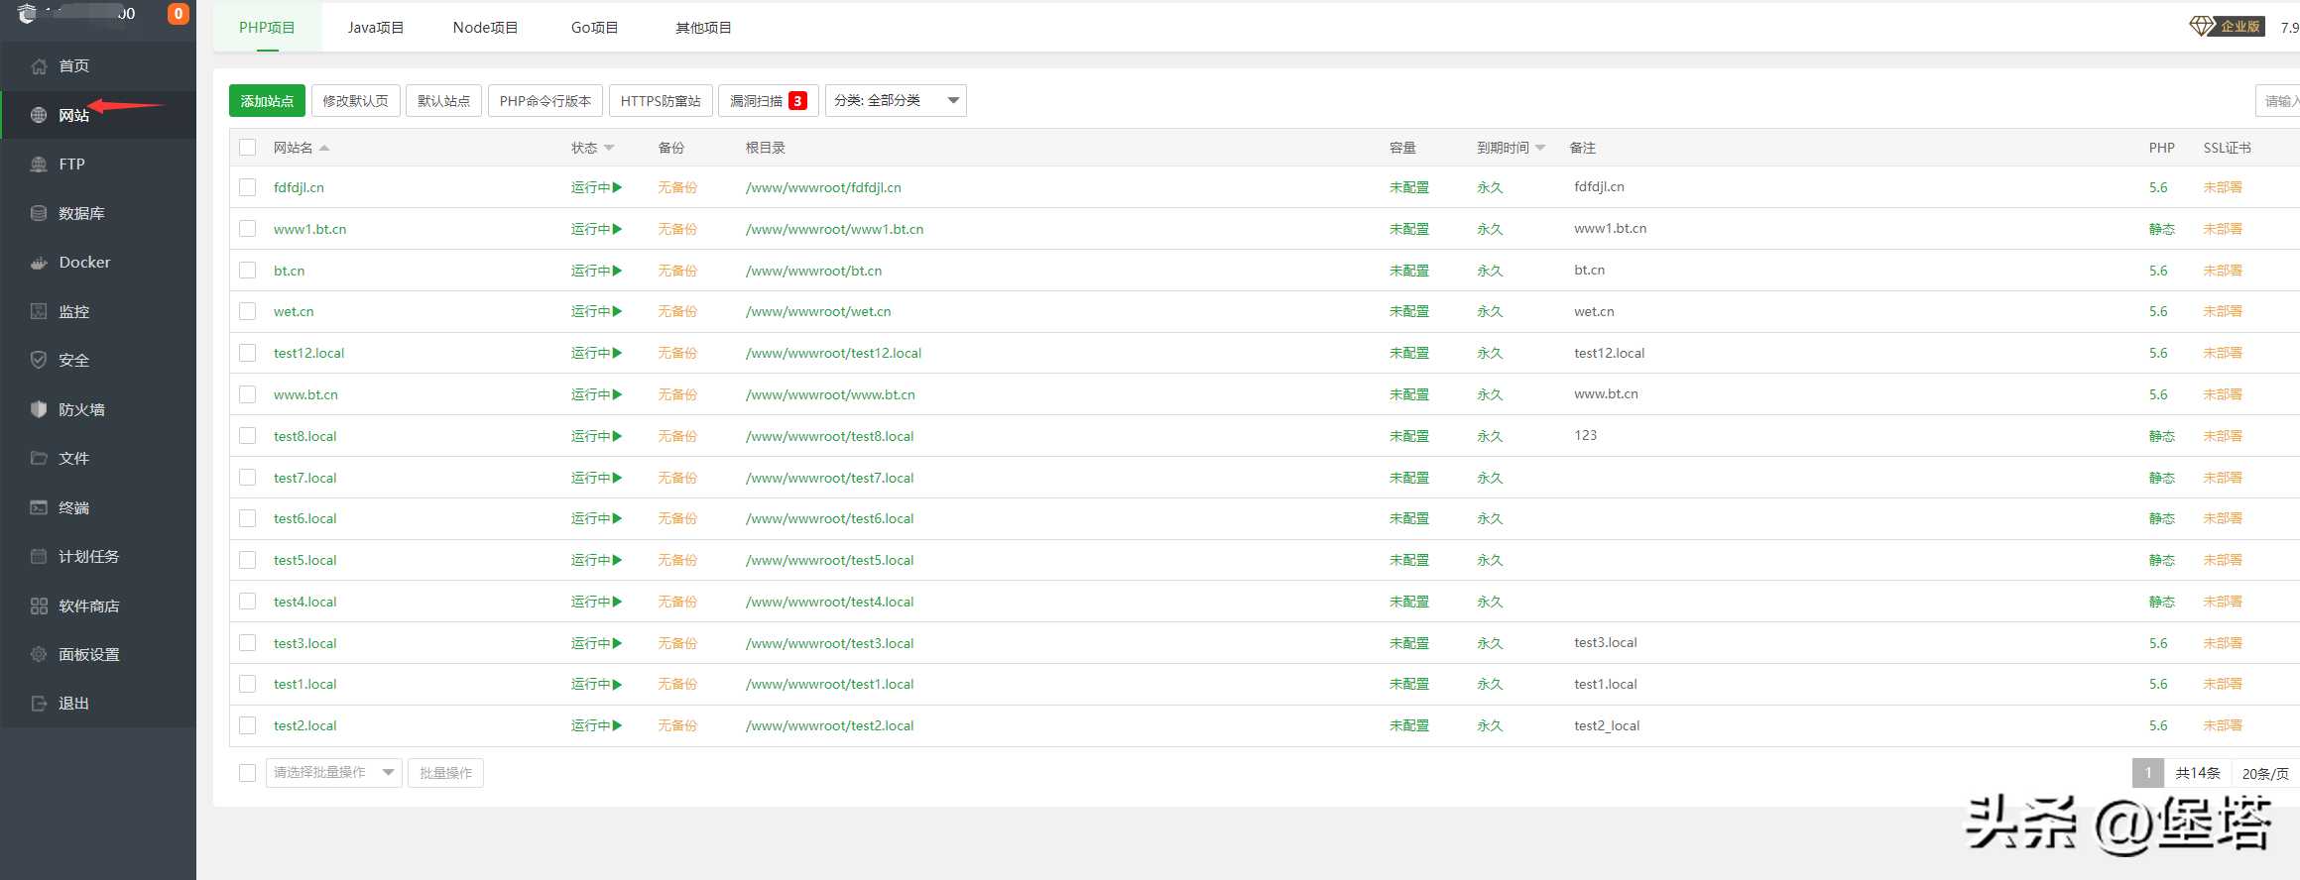Click the red 3 badge on 漏洞扫描
Viewport: 2300px width, 880px height.
797,101
